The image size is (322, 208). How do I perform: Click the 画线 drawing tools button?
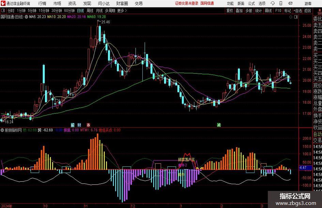(x=268, y=11)
